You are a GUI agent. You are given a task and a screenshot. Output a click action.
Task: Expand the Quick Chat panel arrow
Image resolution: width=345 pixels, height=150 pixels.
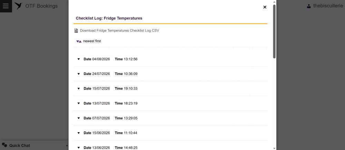[x=67, y=146]
